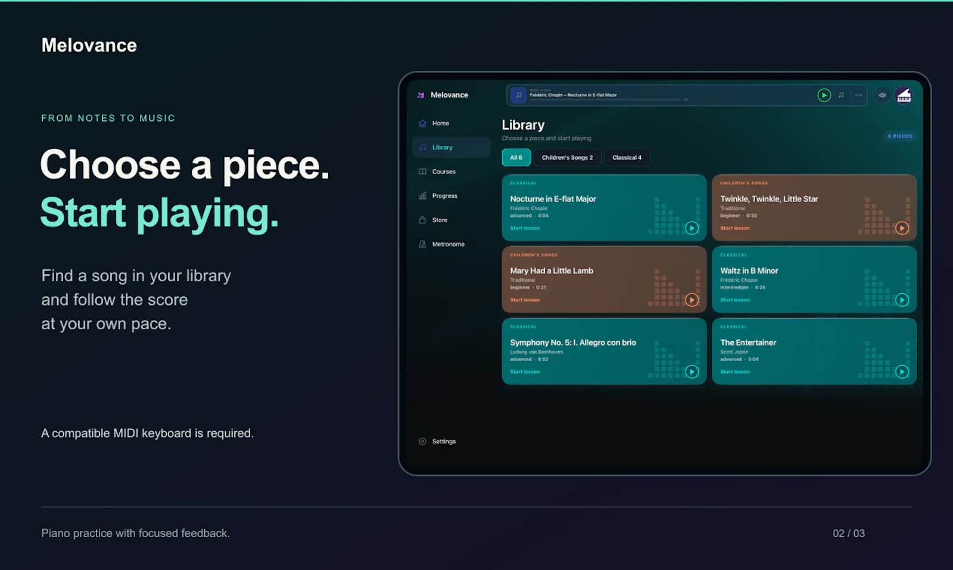The image size is (953, 570).
Task: Click the 6 PIECES badge
Action: point(900,136)
